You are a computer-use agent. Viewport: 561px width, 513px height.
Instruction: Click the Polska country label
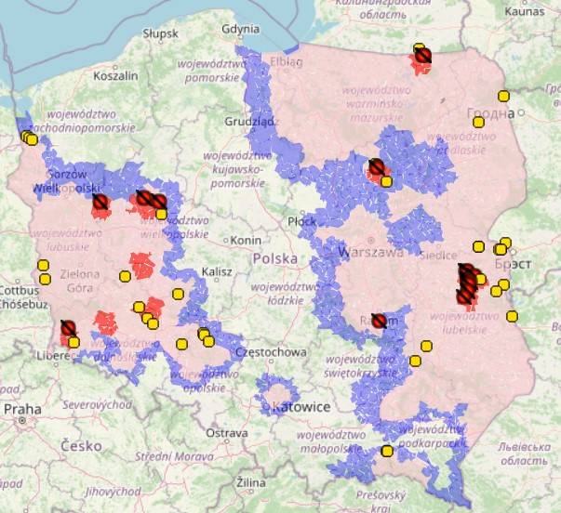click(275, 258)
